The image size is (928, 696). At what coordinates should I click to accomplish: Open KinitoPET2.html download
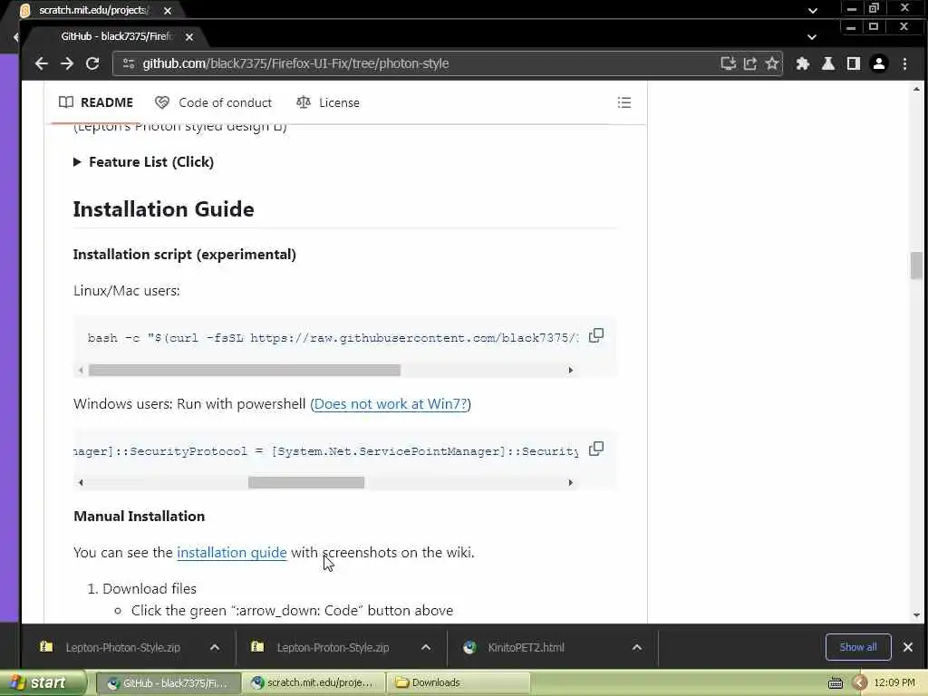tap(526, 647)
